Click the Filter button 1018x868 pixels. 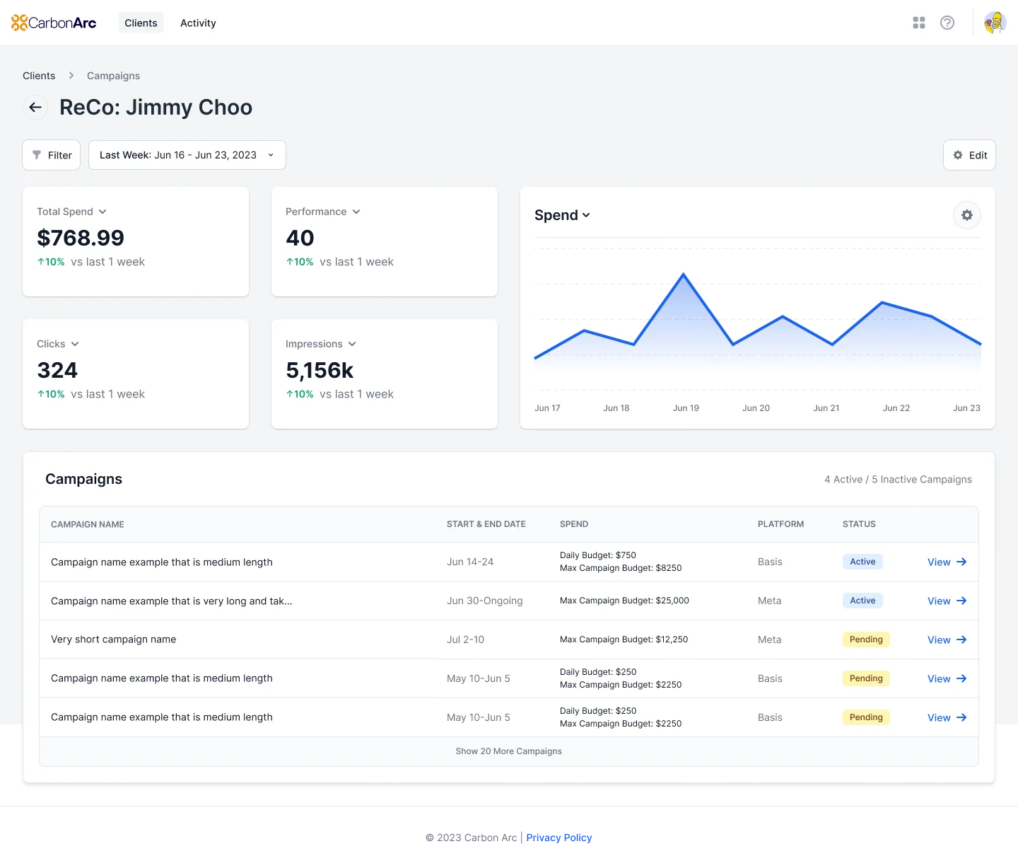[52, 155]
